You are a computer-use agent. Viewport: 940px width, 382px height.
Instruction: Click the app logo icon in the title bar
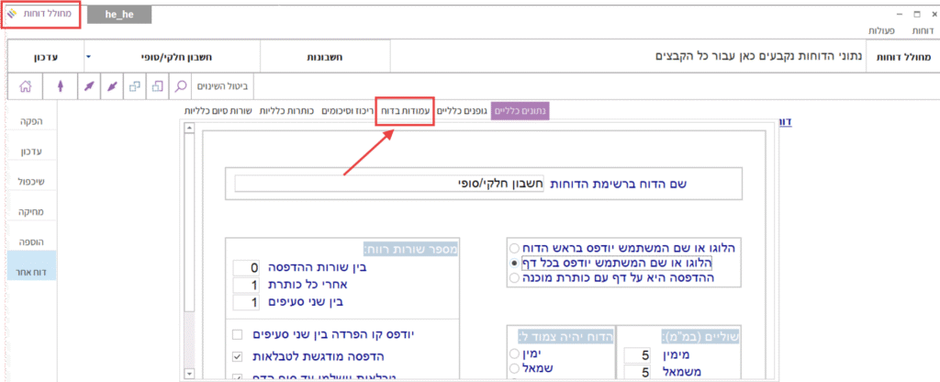[x=12, y=15]
